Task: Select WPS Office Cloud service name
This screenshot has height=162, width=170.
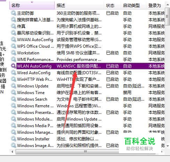Action: (35, 46)
